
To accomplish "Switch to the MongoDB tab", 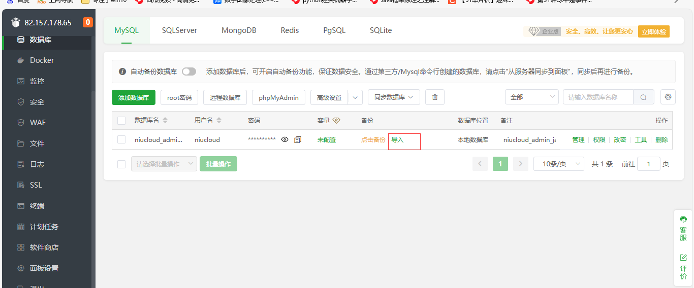I will [239, 30].
